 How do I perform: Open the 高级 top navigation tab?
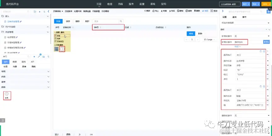[153, 4]
